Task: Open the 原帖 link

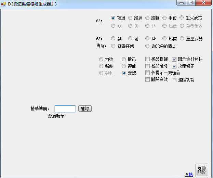Action: (x=188, y=175)
